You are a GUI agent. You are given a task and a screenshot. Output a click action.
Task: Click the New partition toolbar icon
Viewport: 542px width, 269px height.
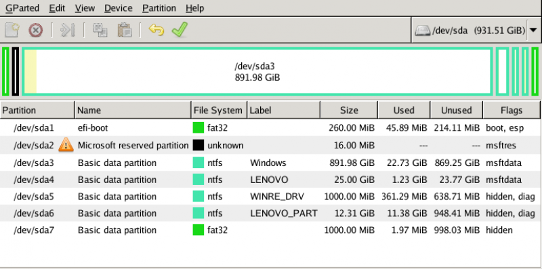point(12,30)
